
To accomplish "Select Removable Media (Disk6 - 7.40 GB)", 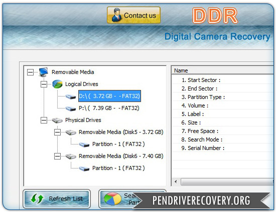I will click(x=121, y=156).
